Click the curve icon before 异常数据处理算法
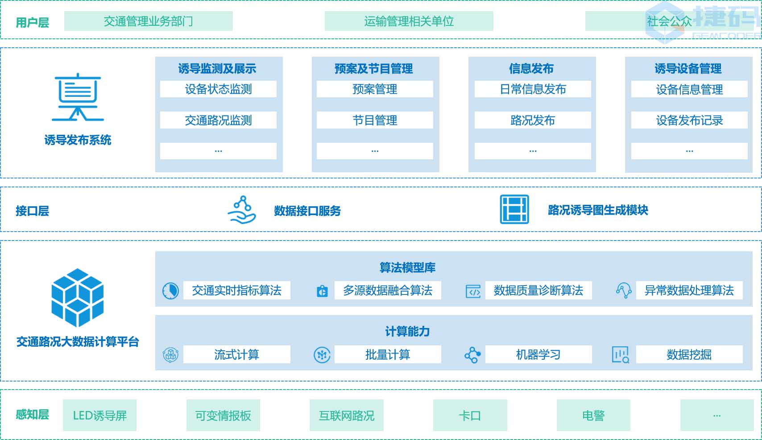The image size is (762, 440). click(624, 291)
